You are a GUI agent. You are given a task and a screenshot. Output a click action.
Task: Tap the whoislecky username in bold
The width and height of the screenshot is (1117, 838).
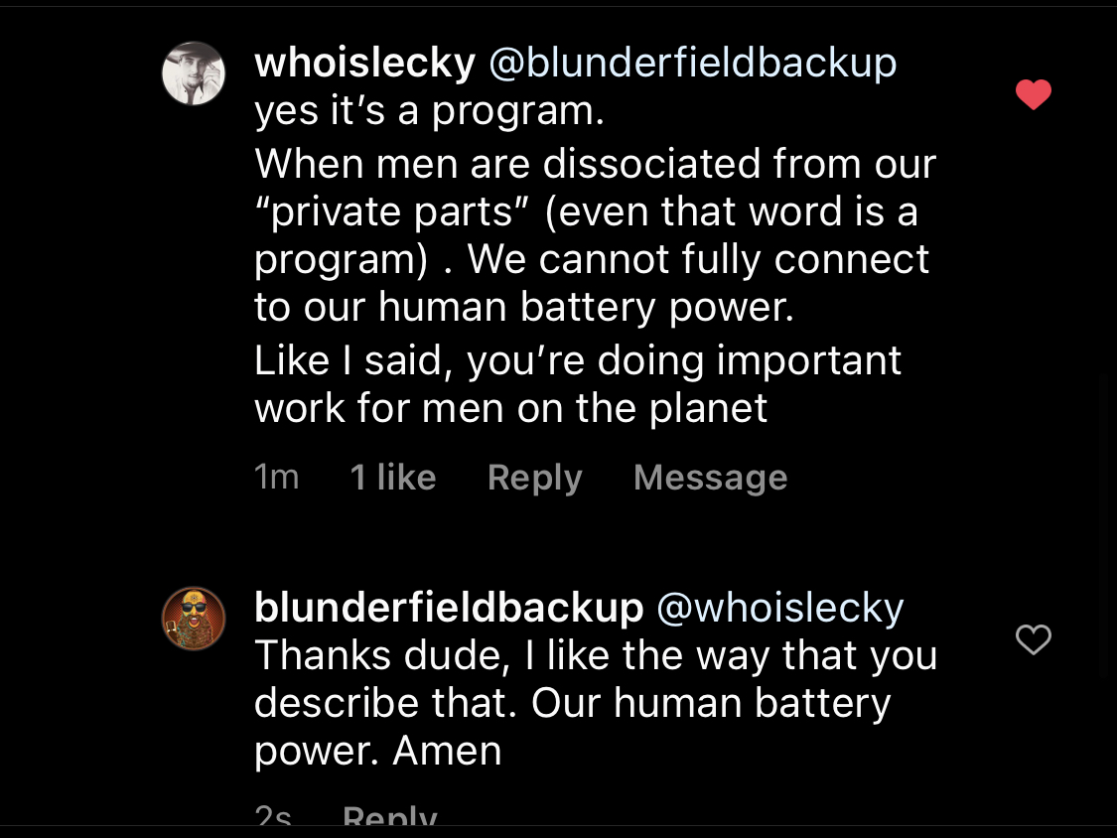pos(364,64)
